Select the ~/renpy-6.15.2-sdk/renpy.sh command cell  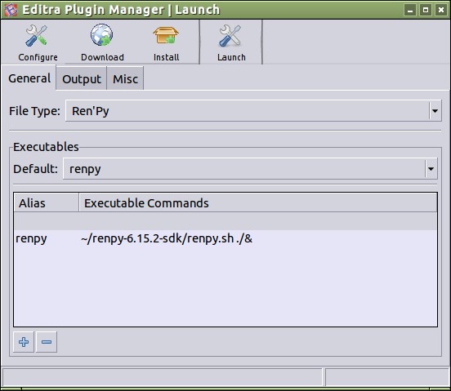167,238
